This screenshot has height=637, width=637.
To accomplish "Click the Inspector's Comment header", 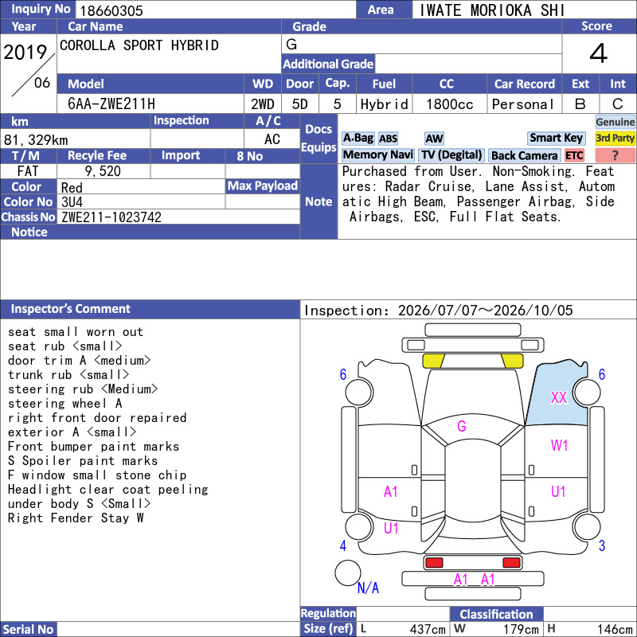I will click(x=150, y=309).
